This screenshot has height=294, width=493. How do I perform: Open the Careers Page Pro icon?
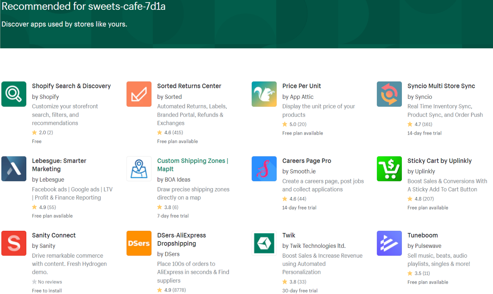(x=264, y=169)
